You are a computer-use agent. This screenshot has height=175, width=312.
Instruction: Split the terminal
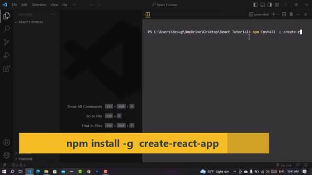click(284, 14)
